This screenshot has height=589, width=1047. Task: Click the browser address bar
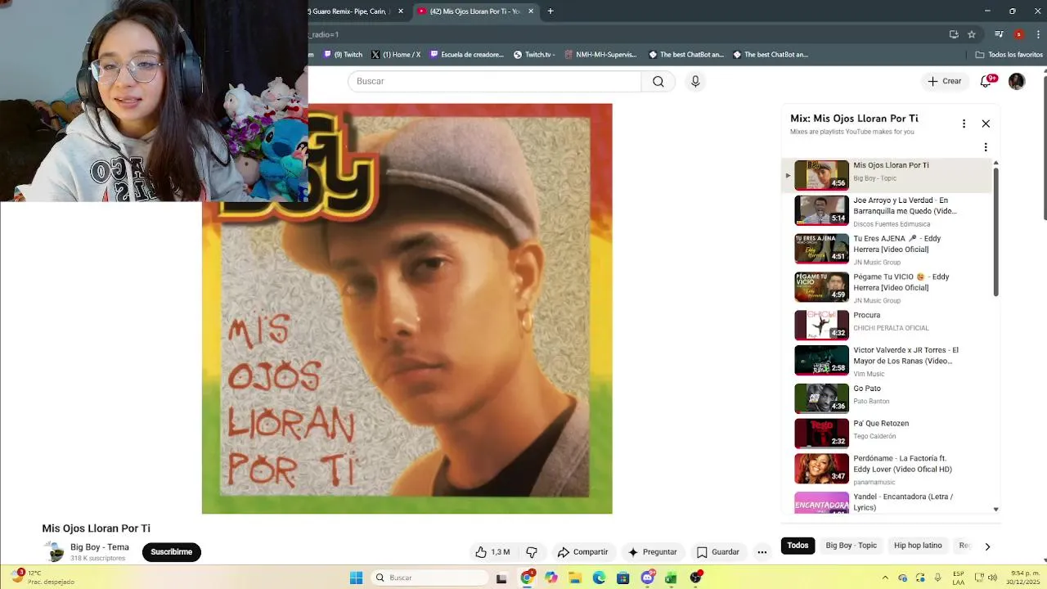tap(626, 34)
